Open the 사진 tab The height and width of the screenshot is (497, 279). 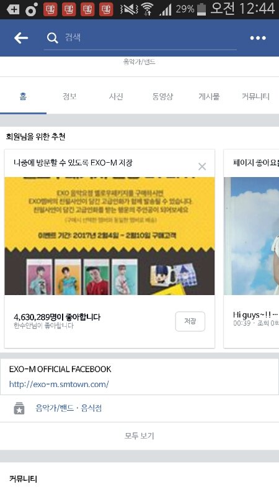point(116,96)
